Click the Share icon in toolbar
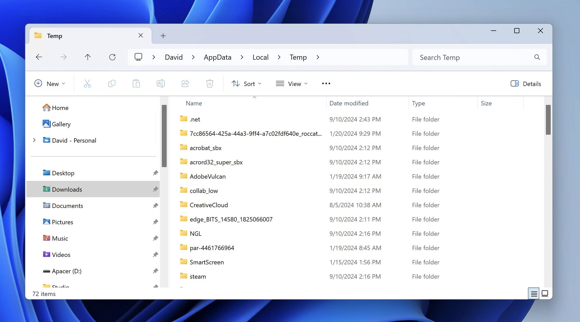Image resolution: width=580 pixels, height=322 pixels. point(185,83)
